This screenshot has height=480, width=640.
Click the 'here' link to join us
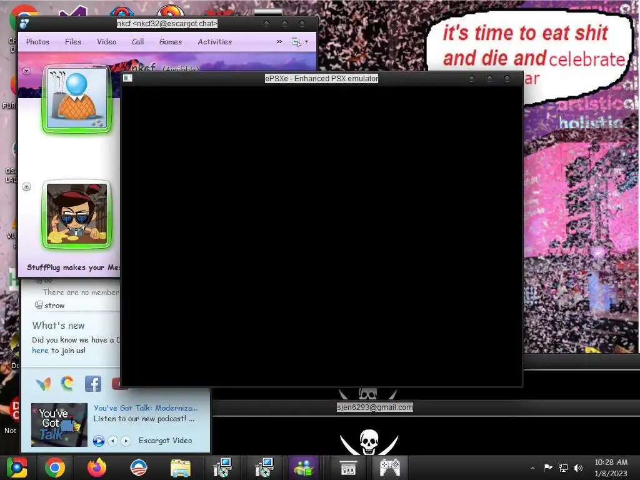[x=40, y=351]
